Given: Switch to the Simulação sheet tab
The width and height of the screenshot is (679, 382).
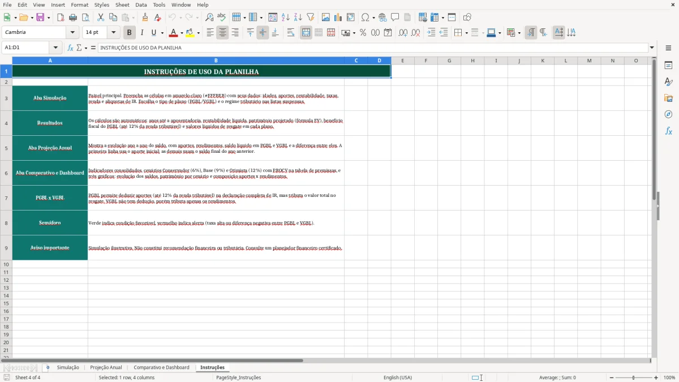Looking at the screenshot, I should (68, 368).
